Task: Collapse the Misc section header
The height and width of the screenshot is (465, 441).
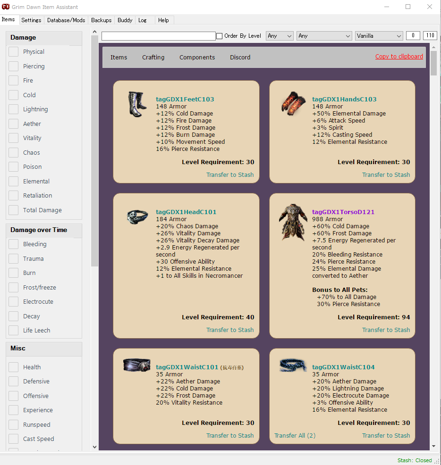Action: pos(44,349)
